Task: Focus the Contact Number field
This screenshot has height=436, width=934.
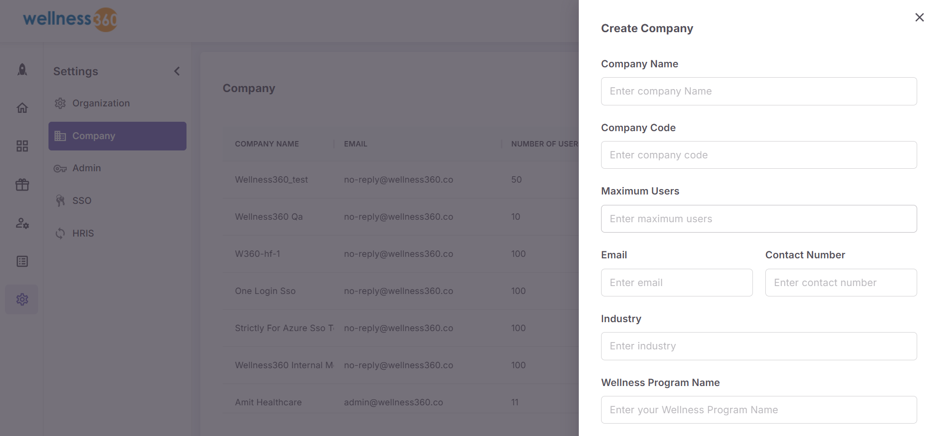Action: coord(841,283)
